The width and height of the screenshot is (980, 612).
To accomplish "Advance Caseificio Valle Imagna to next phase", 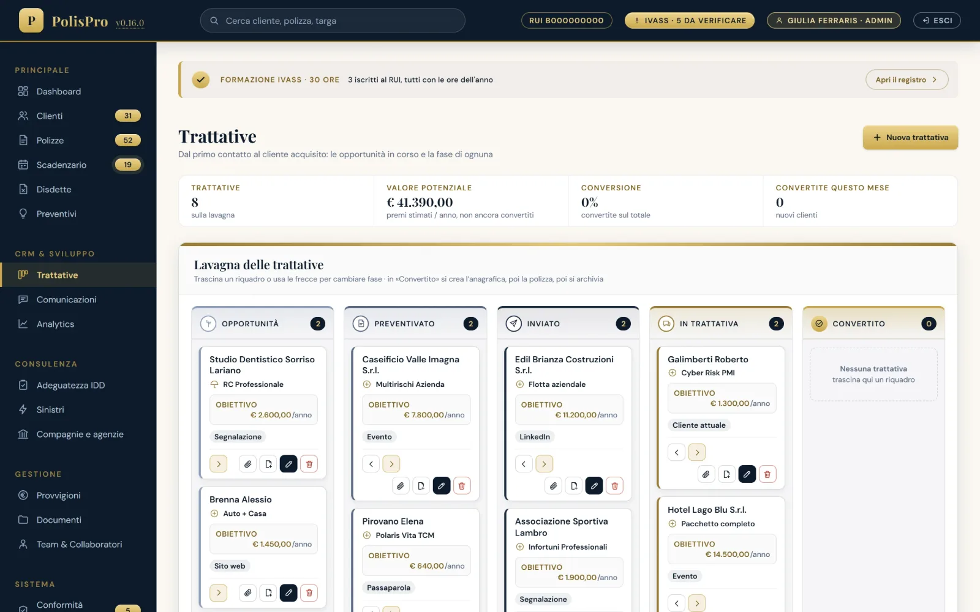I will 391,464.
